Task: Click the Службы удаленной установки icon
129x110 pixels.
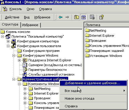Action: click(x=25, y=74)
